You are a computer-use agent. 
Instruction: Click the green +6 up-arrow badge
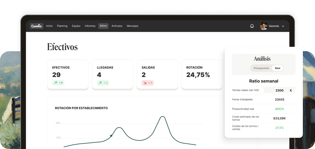(x=58, y=83)
